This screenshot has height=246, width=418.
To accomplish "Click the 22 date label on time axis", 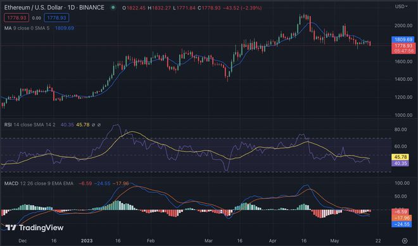I will point(378,241).
